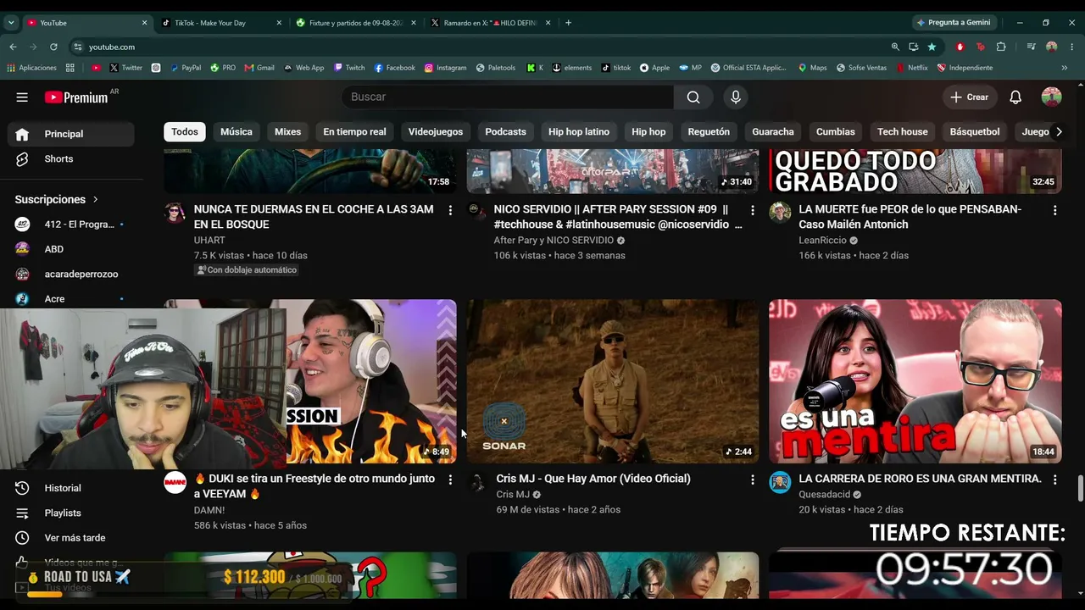
Task: Open the Instagram bookmark
Action: coord(445,68)
